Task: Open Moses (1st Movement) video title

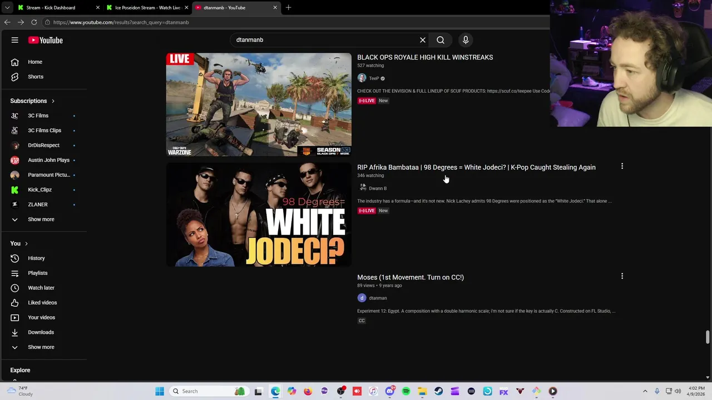Action: click(x=411, y=277)
